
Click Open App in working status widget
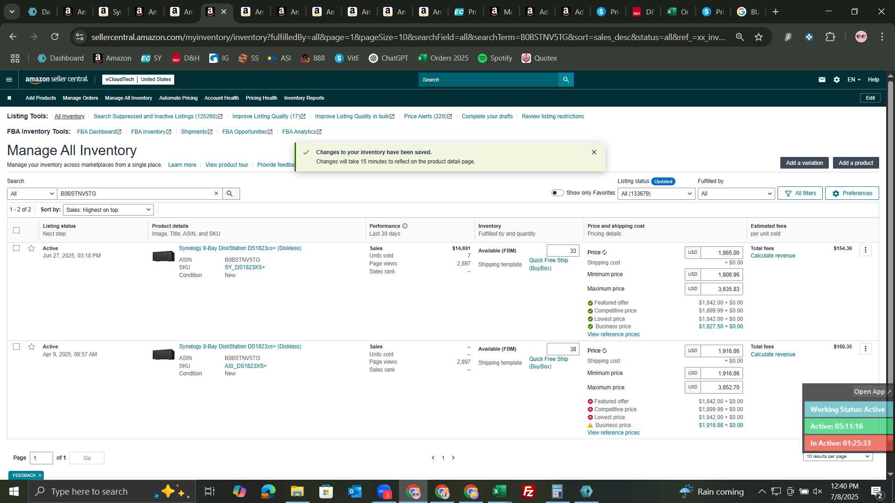pos(872,392)
